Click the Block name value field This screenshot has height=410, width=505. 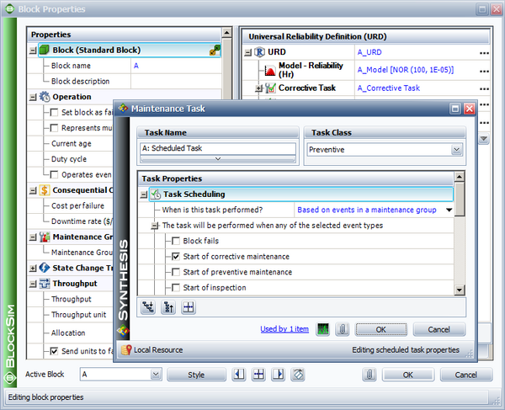click(x=176, y=66)
